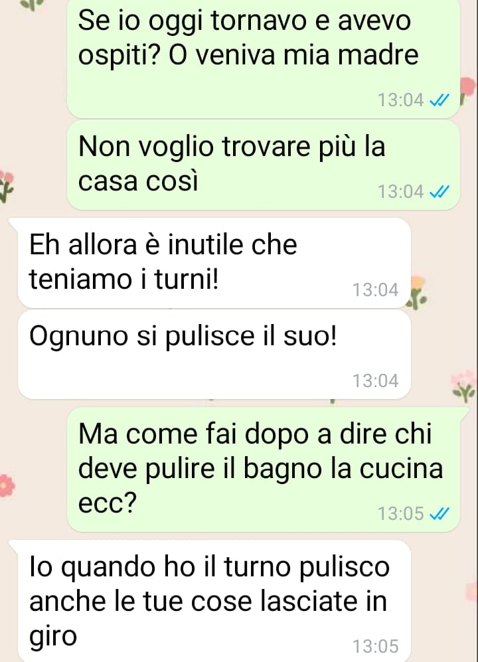Click the word "ecc?" in the green bubble
The height and width of the screenshot is (662, 478).
tap(108, 503)
